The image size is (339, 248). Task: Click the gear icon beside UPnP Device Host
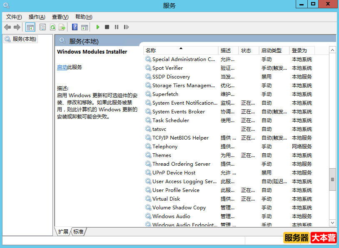tap(148, 172)
